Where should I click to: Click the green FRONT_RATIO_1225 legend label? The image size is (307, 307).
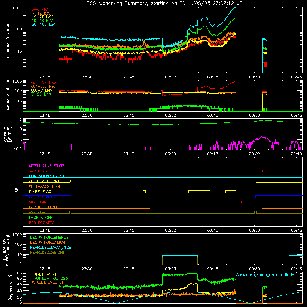50,278
